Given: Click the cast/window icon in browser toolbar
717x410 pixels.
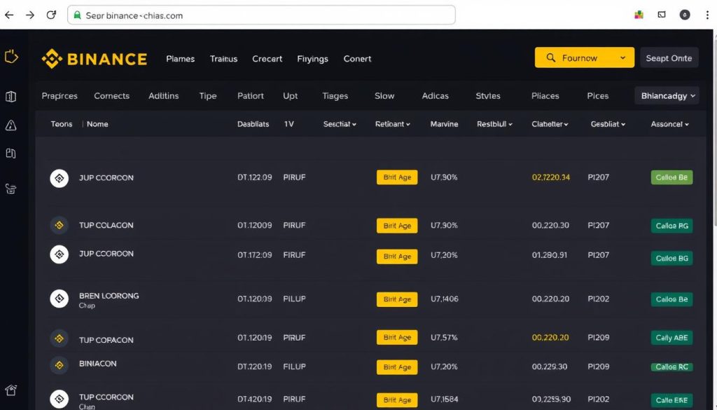Looking at the screenshot, I should tap(662, 15).
